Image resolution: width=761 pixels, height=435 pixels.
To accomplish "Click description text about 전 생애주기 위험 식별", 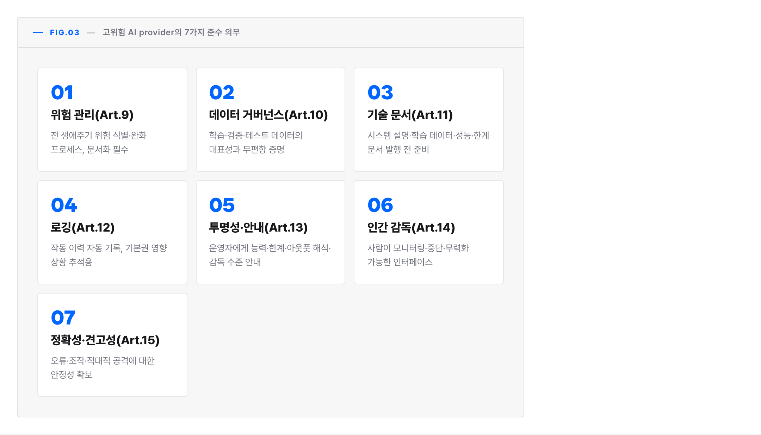I will pyautogui.click(x=99, y=143).
